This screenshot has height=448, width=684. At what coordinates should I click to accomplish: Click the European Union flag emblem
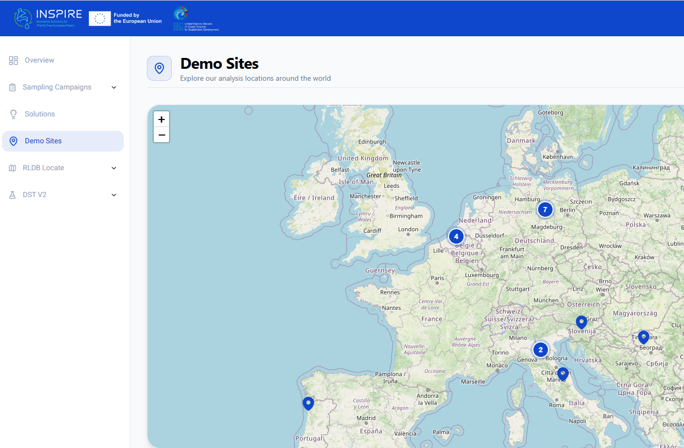point(100,19)
